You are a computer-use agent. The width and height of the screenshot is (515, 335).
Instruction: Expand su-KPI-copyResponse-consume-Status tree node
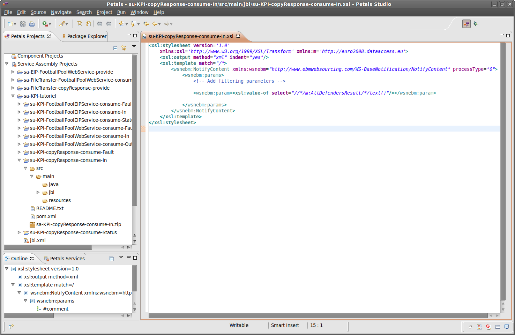pyautogui.click(x=19, y=232)
